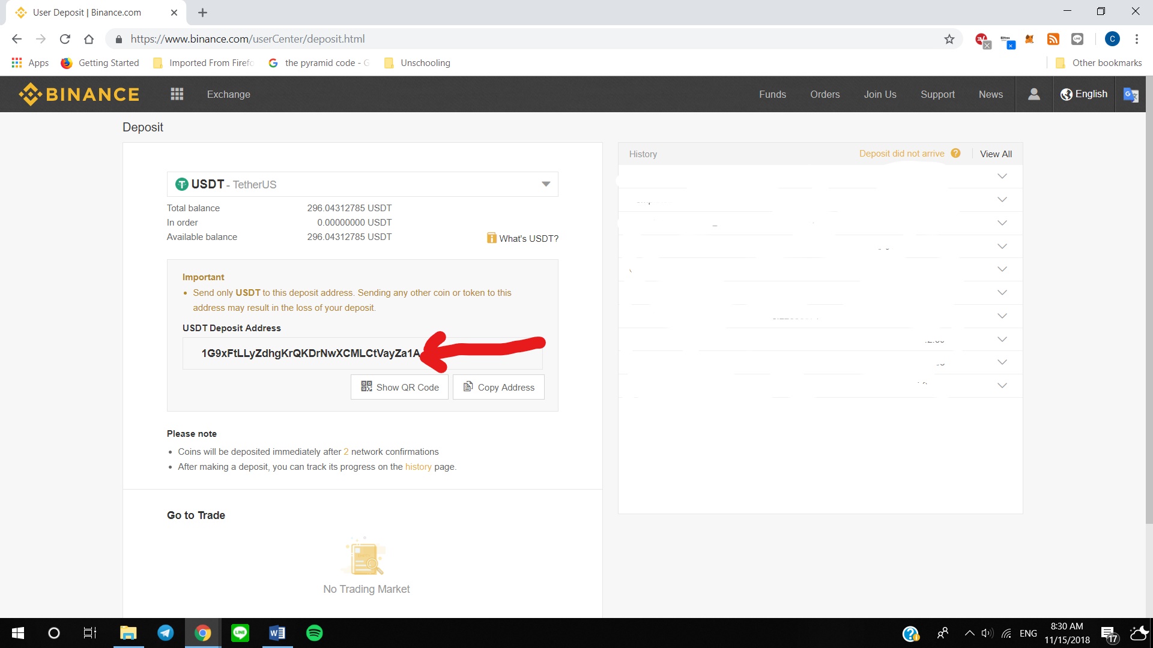Expand the first history row chevron
Viewport: 1153px width, 648px height.
click(x=1002, y=176)
